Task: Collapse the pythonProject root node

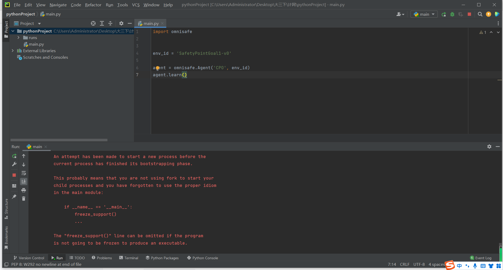Action: coord(13,31)
